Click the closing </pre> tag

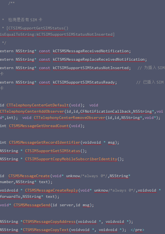pyautogui.click(x=137, y=230)
